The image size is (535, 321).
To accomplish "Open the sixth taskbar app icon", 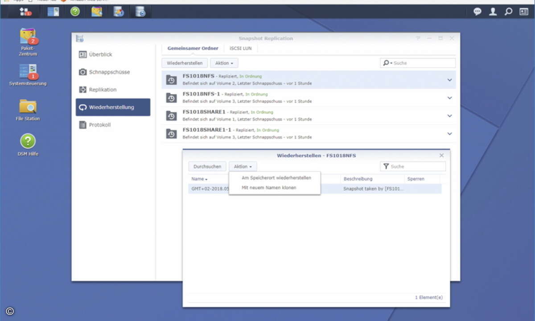I will tap(140, 12).
